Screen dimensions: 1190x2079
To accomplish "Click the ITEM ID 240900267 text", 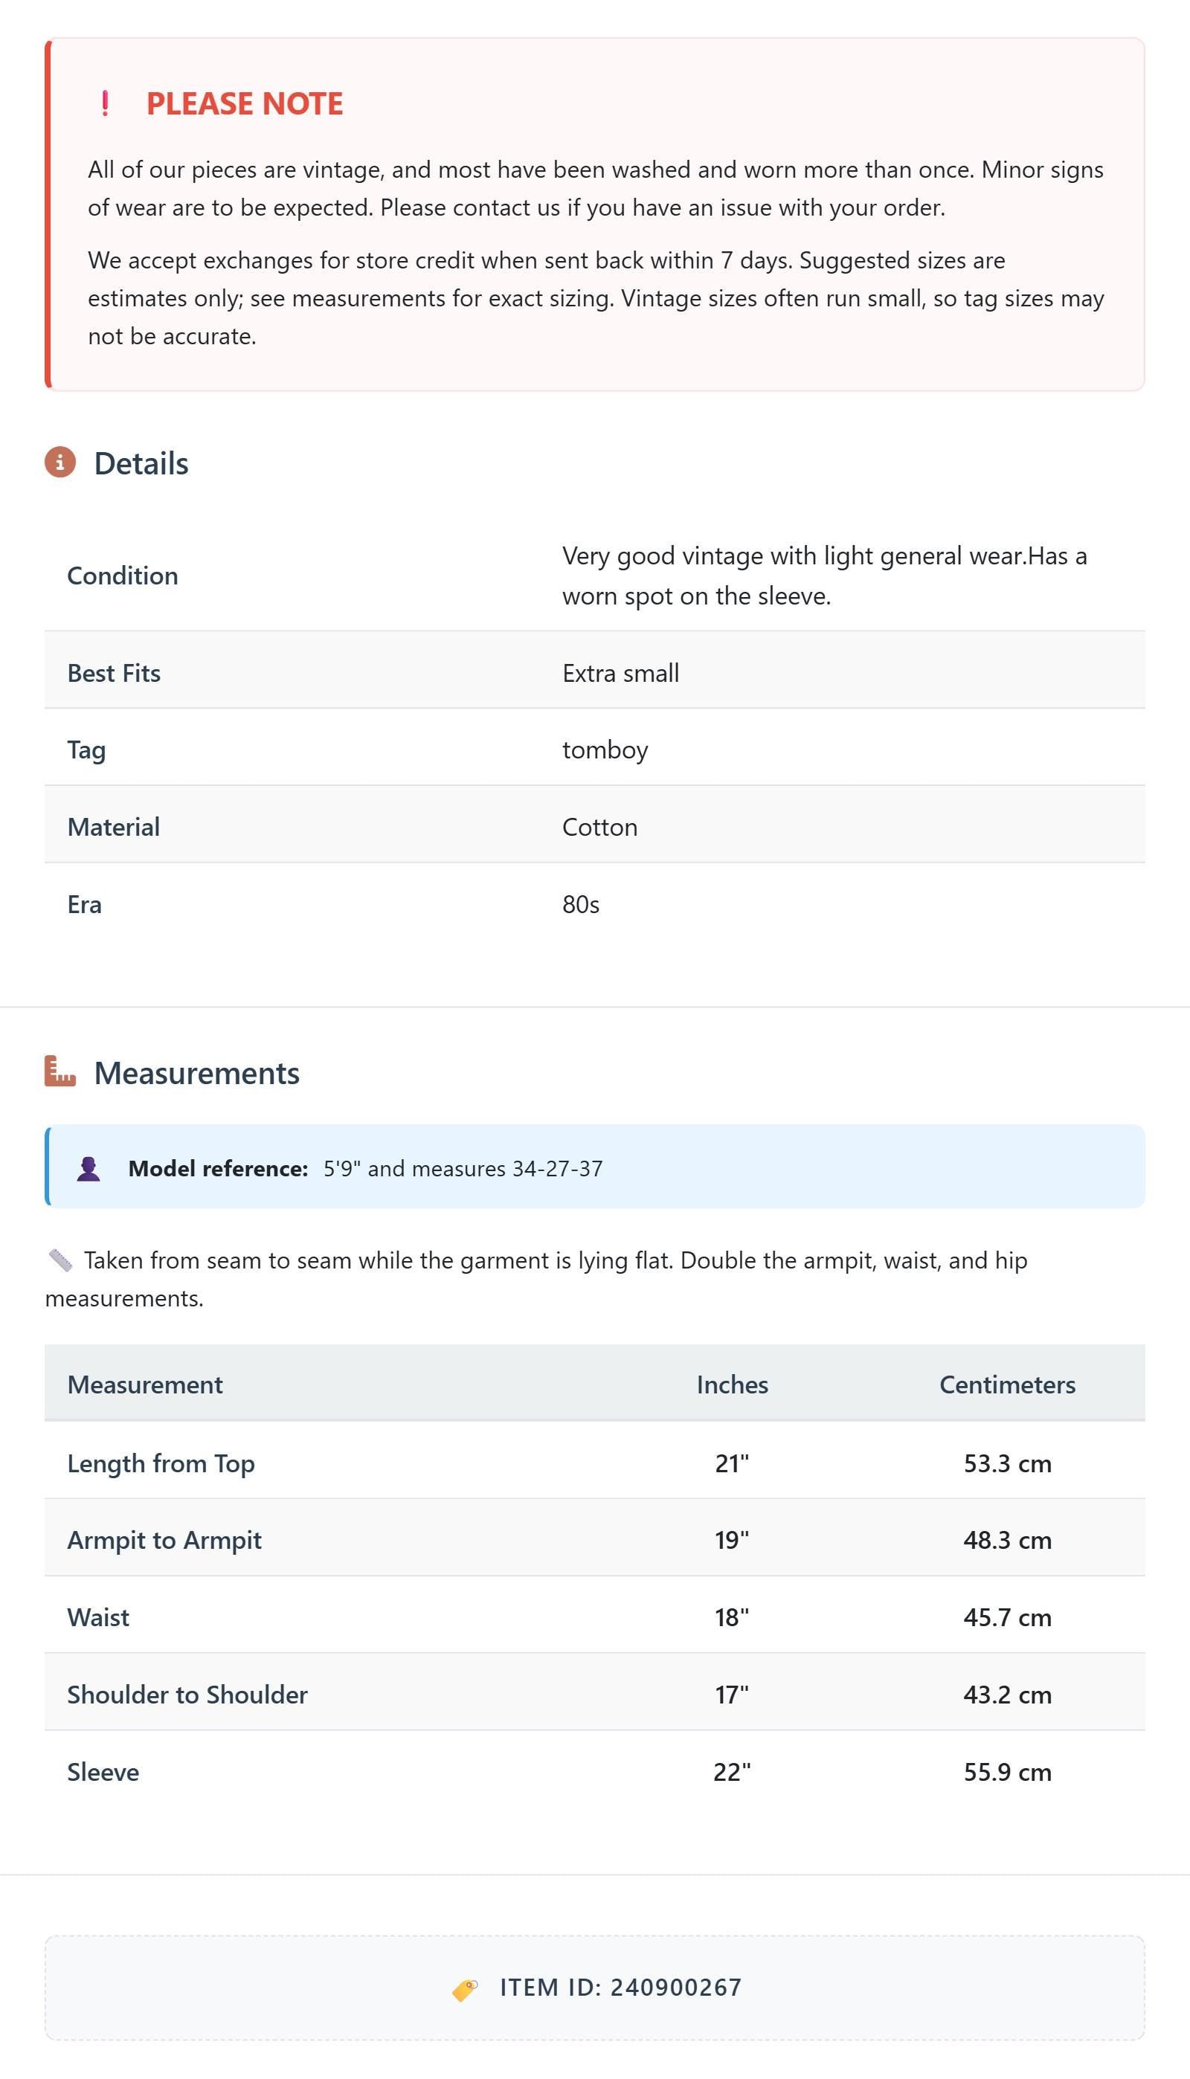I will pyautogui.click(x=620, y=1988).
